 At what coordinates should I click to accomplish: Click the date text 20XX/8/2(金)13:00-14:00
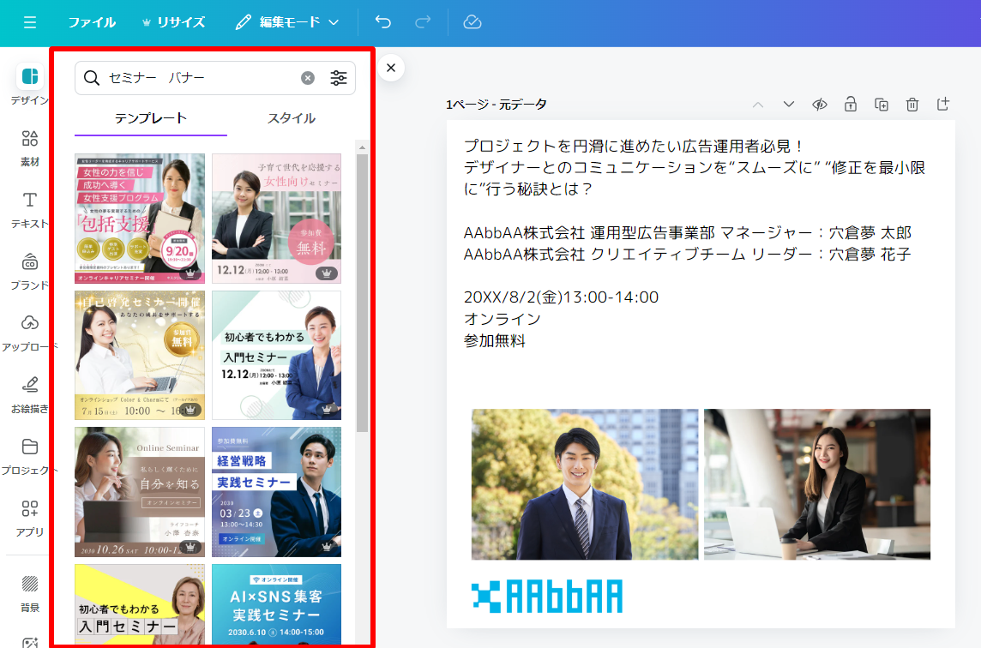pos(561,297)
